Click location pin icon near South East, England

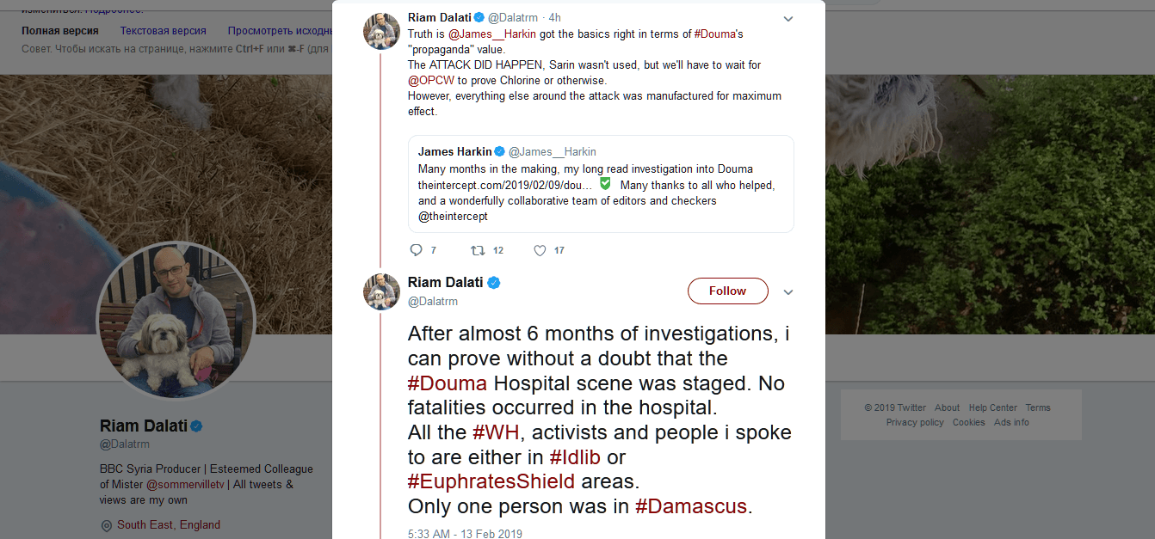click(x=107, y=525)
